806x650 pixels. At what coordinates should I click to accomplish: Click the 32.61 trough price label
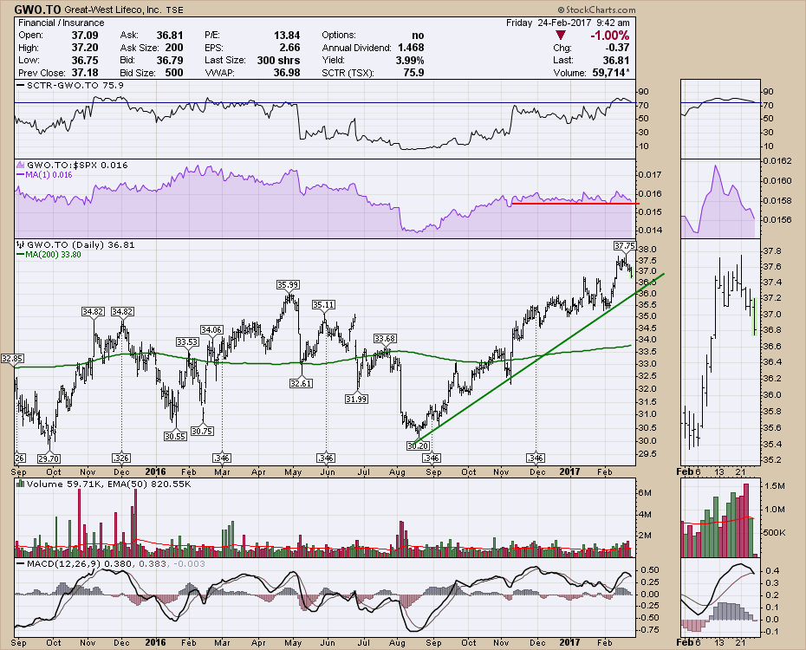coord(301,383)
